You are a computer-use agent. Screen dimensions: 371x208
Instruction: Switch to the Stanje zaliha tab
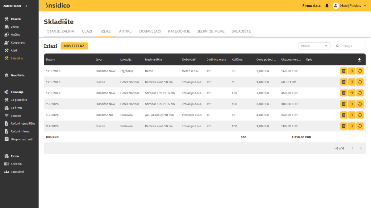tap(61, 31)
